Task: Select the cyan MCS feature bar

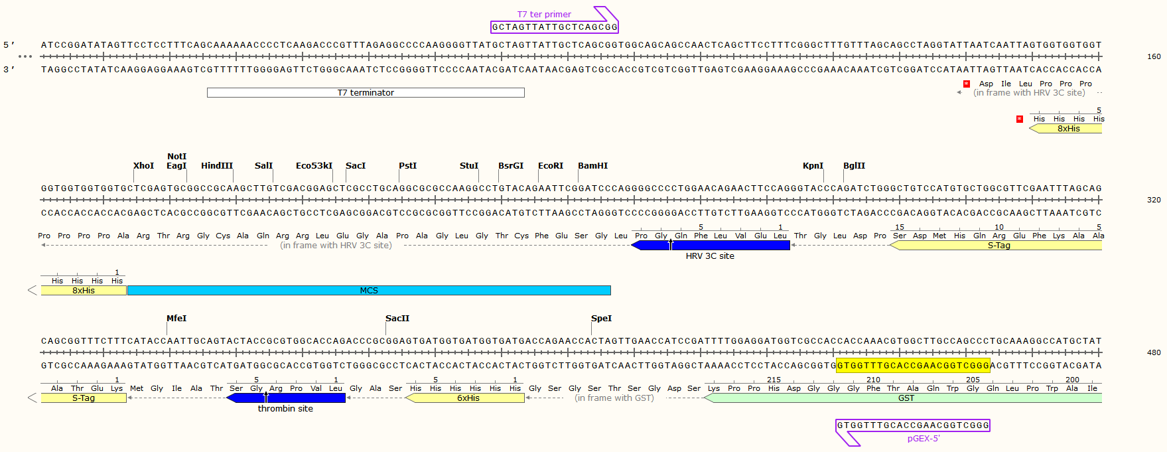Action: pos(369,291)
